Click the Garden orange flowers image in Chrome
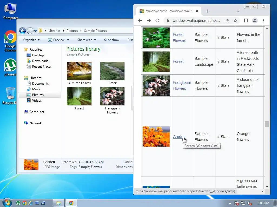Viewport: 277px width, 207px height. click(x=156, y=136)
